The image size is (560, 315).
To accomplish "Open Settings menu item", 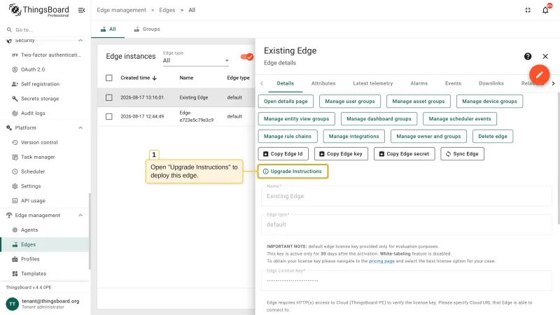I will 45,186.
